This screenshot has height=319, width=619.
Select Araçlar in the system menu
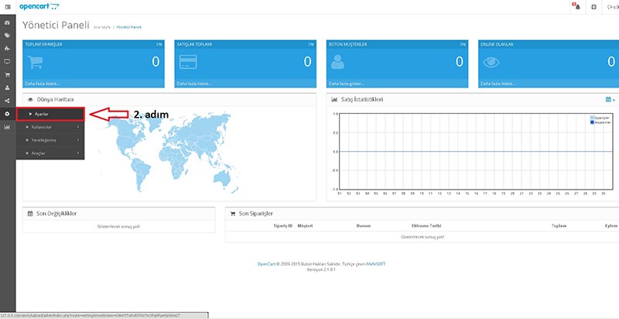50,153
